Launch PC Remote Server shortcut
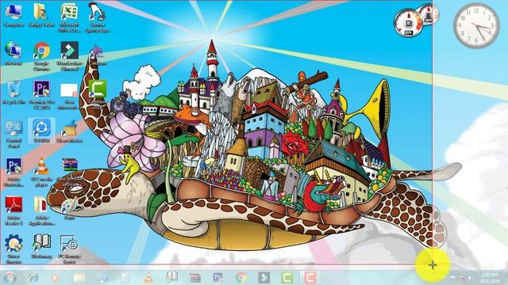Screen dimensions: 508x285 point(69,249)
